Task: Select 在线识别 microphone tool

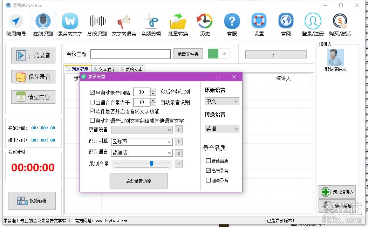Action: point(43,25)
